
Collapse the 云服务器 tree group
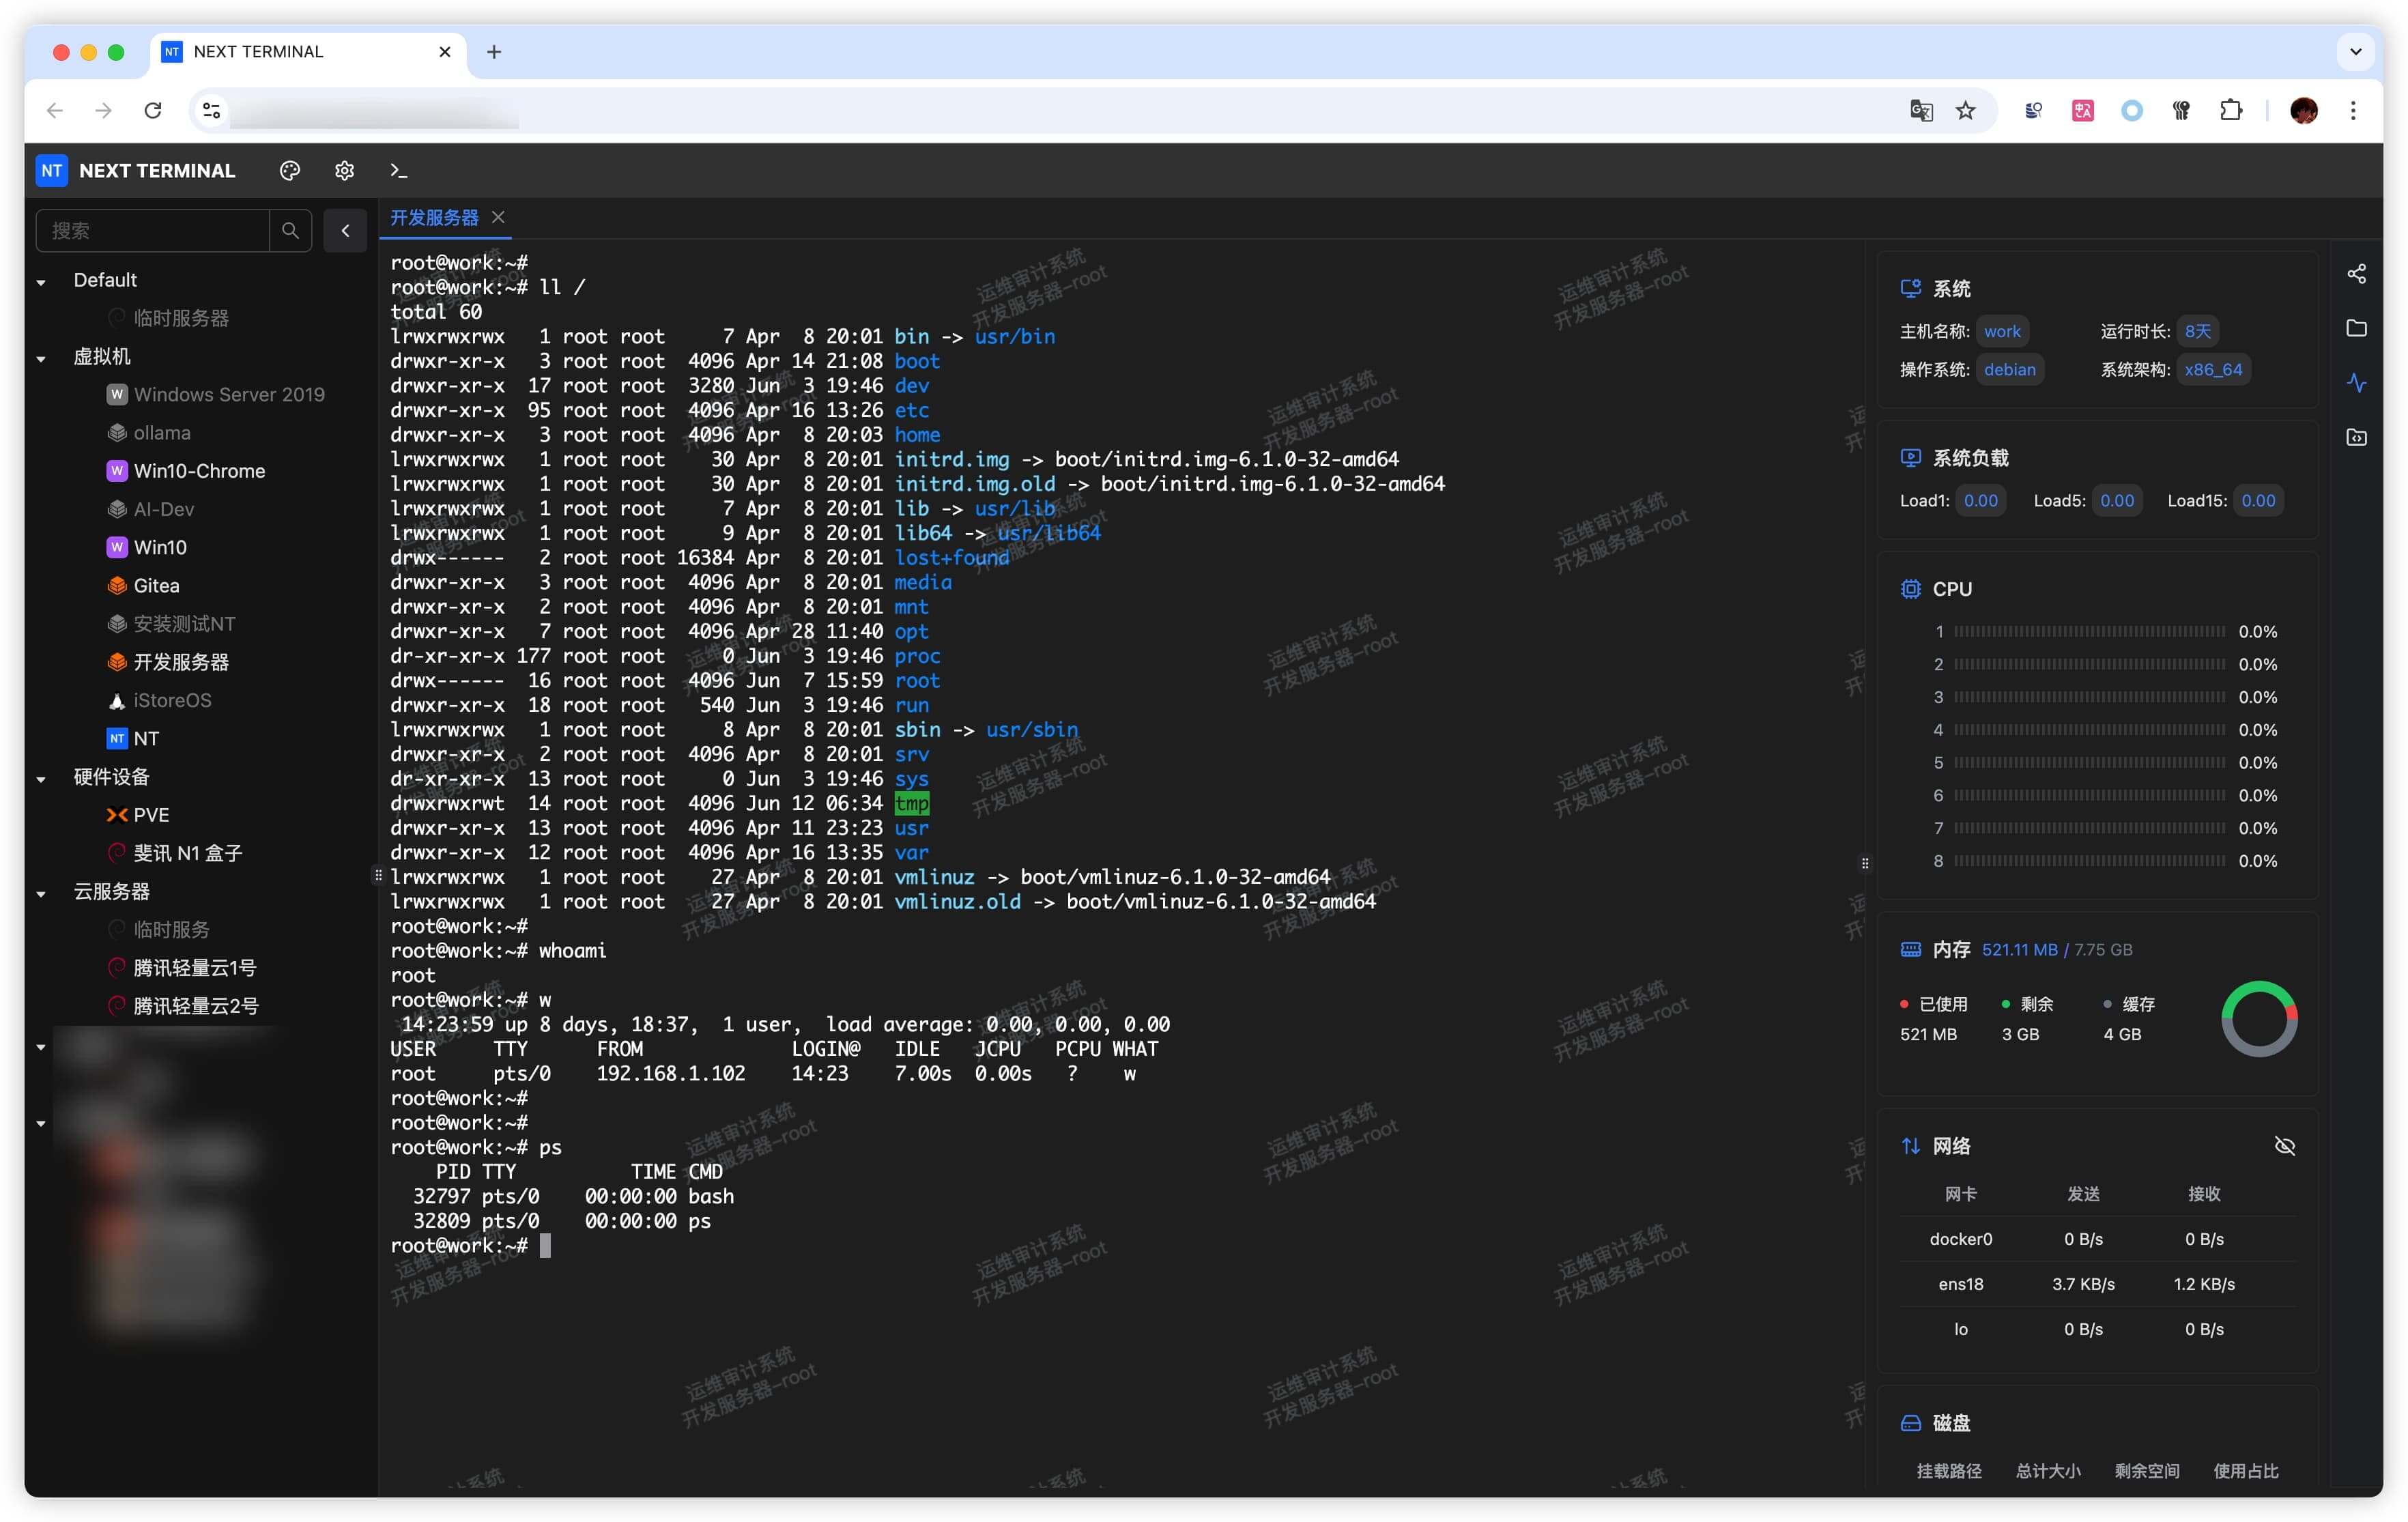tap(41, 893)
